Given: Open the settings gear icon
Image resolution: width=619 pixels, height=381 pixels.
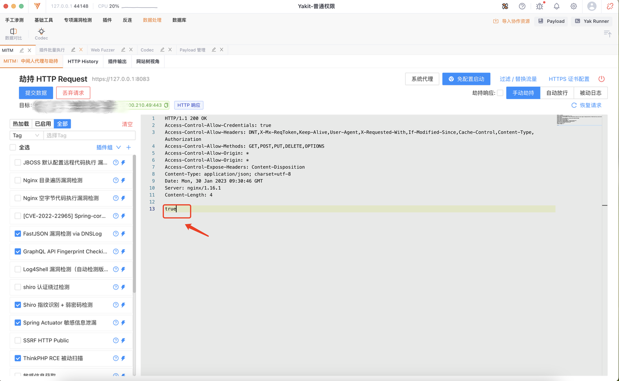Looking at the screenshot, I should [574, 6].
